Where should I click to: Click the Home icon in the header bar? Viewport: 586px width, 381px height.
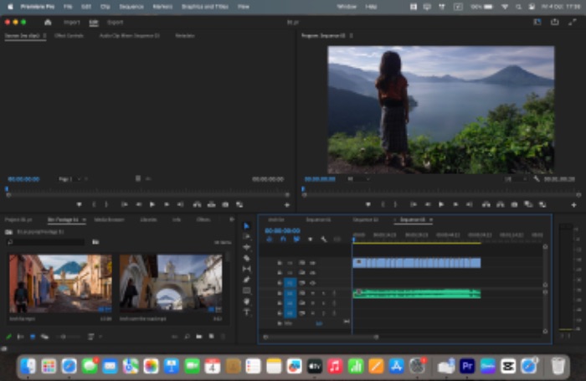pyautogui.click(x=48, y=23)
